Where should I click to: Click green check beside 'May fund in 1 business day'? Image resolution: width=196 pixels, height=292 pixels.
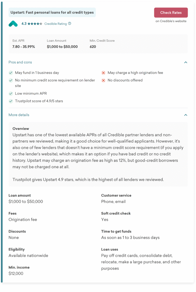(11, 73)
